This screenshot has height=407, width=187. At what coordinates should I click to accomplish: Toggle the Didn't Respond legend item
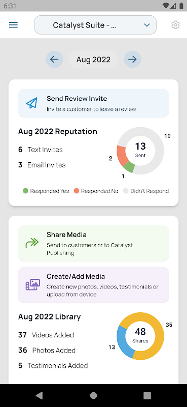(x=146, y=191)
